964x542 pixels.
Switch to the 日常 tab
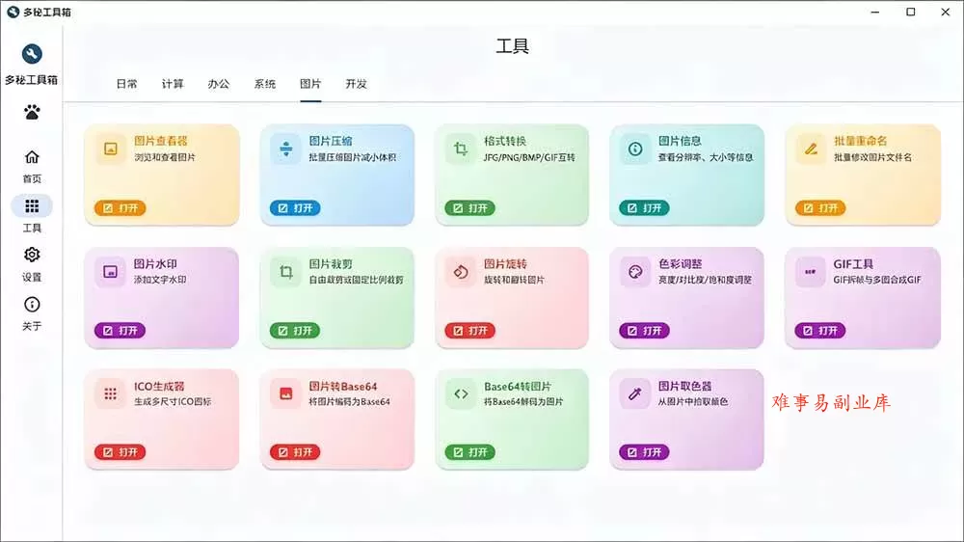point(126,84)
